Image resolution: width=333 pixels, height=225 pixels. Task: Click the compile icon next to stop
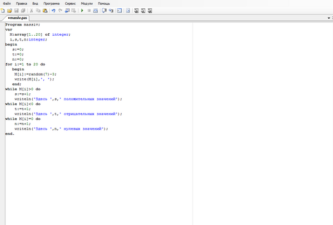(96, 10)
